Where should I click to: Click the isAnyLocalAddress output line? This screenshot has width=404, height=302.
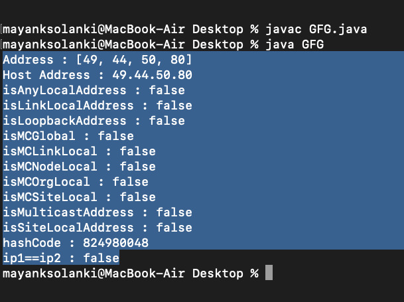coord(94,90)
